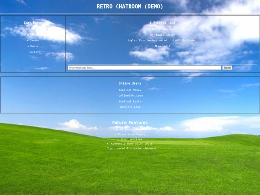Click Elsa's 'ASL?' message
This screenshot has height=195, width=260.
(x=163, y=46)
